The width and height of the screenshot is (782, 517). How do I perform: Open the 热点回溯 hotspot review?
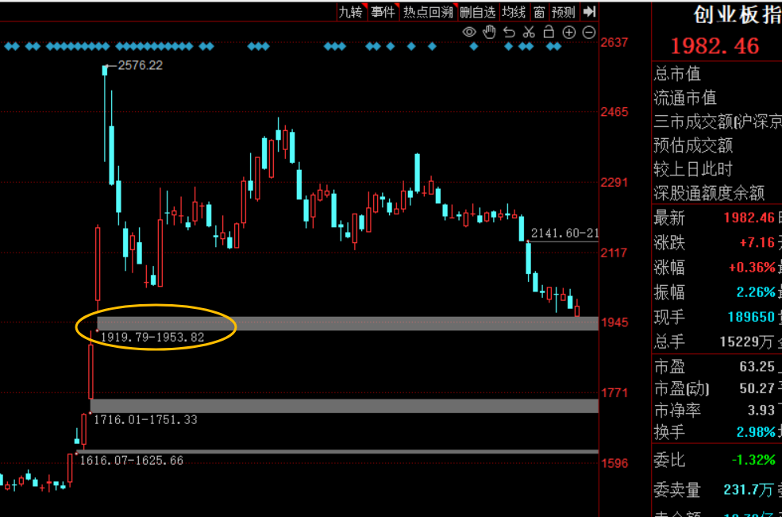427,11
